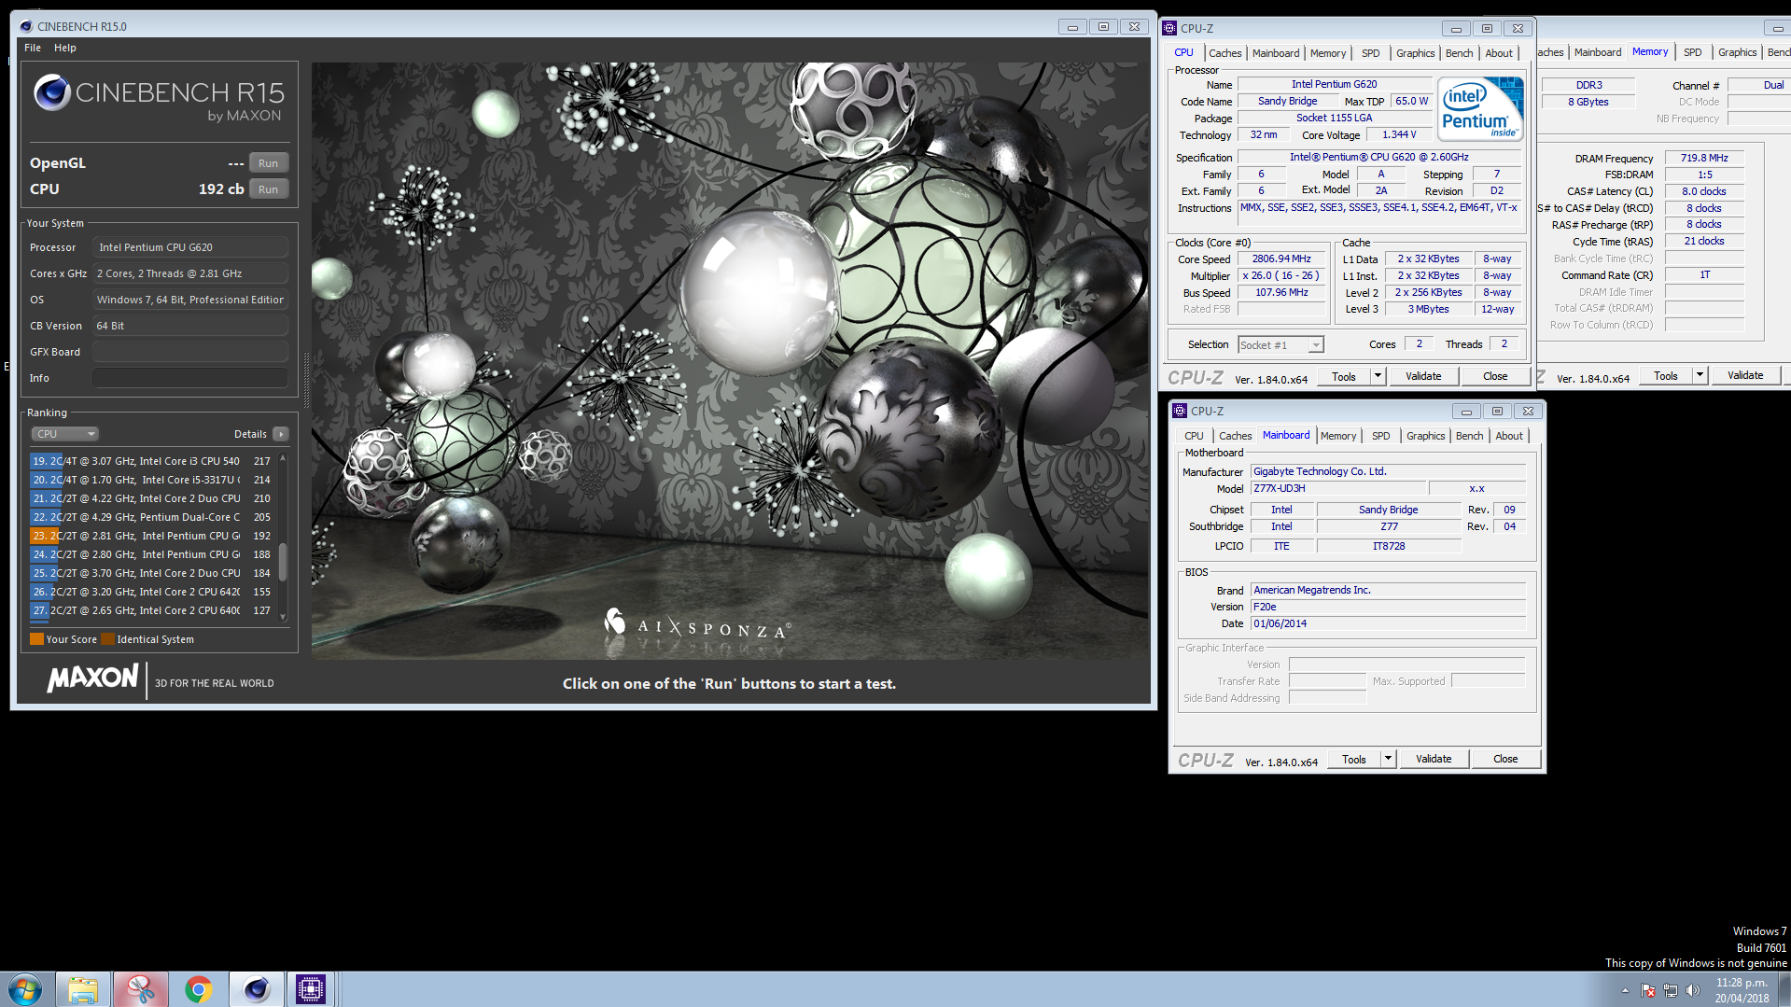1791x1007 pixels.
Task: Open Memory tab in top CPU-Z window
Action: 1327,53
